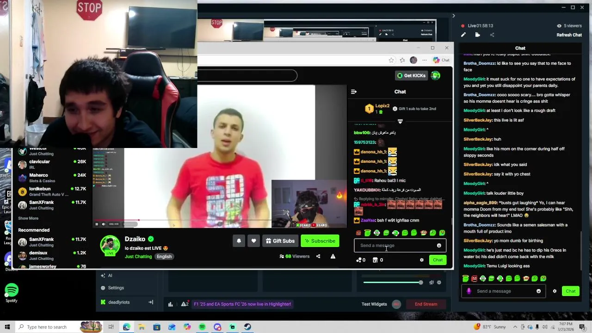Bookmark page with browser star icon
Image resolution: width=592 pixels, height=333 pixels.
(x=391, y=60)
